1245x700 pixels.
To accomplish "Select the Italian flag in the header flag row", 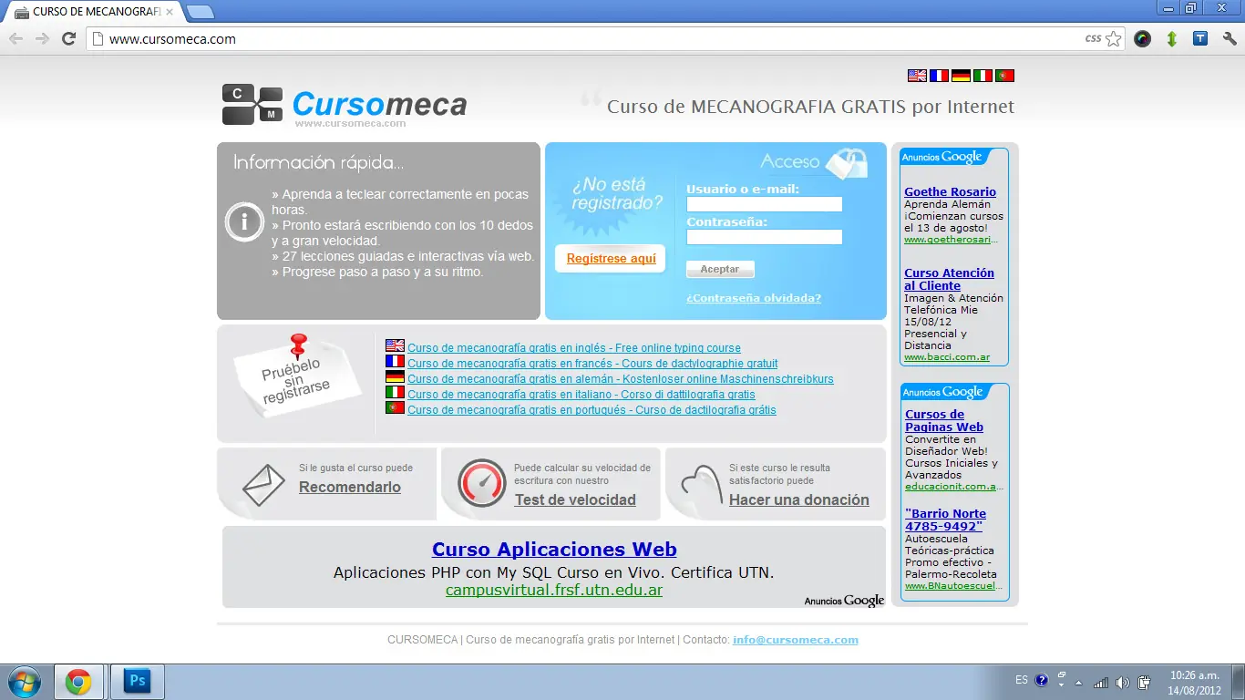I will click(x=983, y=76).
